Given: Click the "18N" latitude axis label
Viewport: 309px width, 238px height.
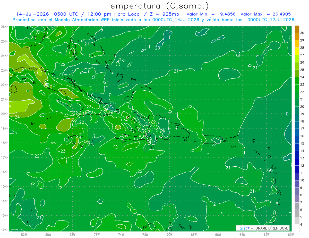Looking at the screenshot, I should tap(4, 143).
